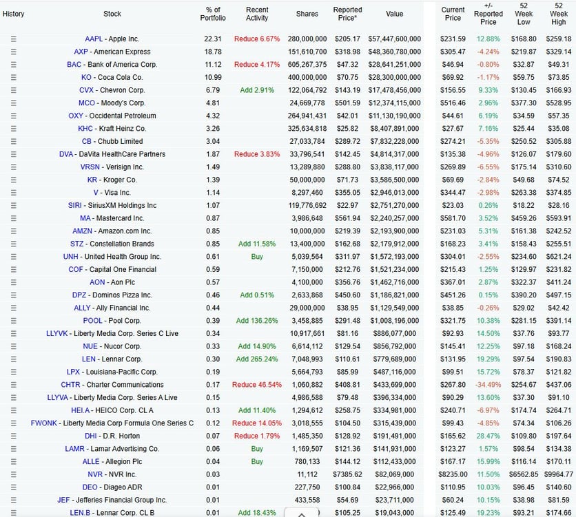The height and width of the screenshot is (517, 576).
Task: Sort by % of Portfolio header
Action: (x=213, y=14)
